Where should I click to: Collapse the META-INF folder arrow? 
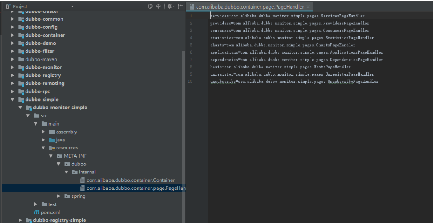[x=51, y=156]
